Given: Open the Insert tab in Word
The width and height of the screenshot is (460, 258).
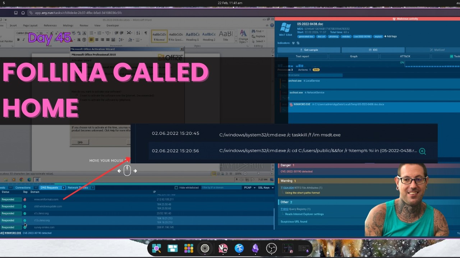Looking at the screenshot, I should pyautogui.click(x=13, y=25).
